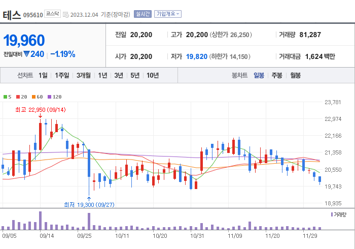355x249 pixels.
Task: Click the 09/14 date axis label
Action: tap(47, 236)
